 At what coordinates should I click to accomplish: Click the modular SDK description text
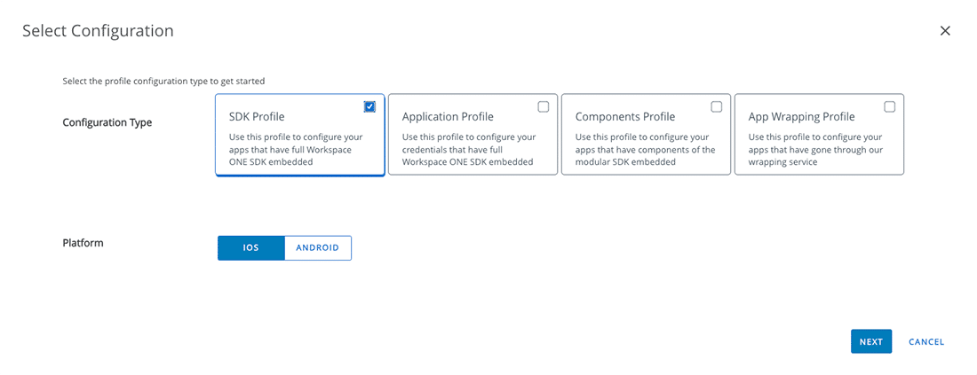pos(645,150)
